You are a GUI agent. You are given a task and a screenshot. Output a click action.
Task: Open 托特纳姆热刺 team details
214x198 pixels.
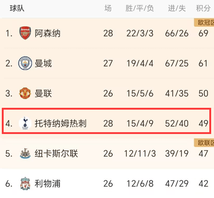click(61, 124)
